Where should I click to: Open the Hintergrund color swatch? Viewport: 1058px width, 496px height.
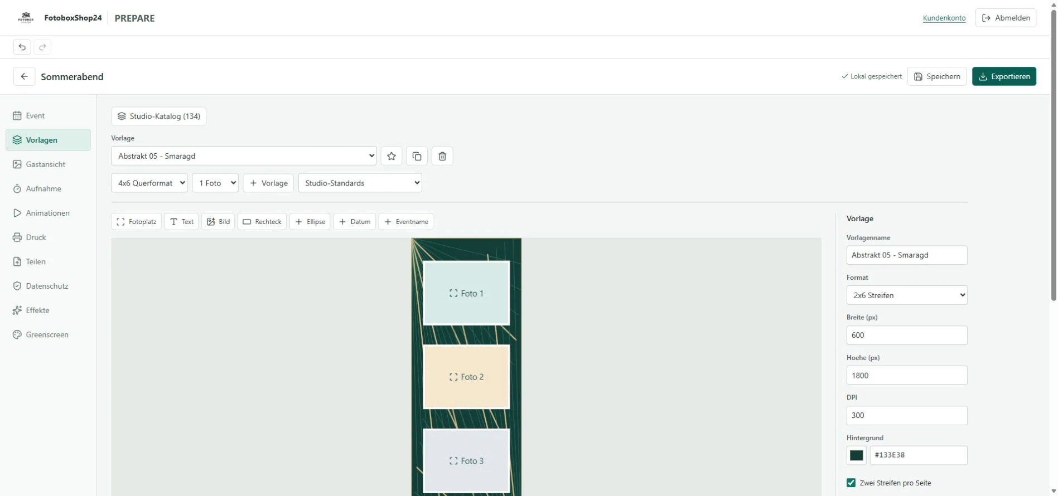coord(857,455)
